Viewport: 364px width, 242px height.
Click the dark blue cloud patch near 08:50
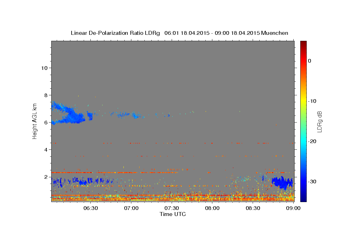pyautogui.click(x=282, y=182)
